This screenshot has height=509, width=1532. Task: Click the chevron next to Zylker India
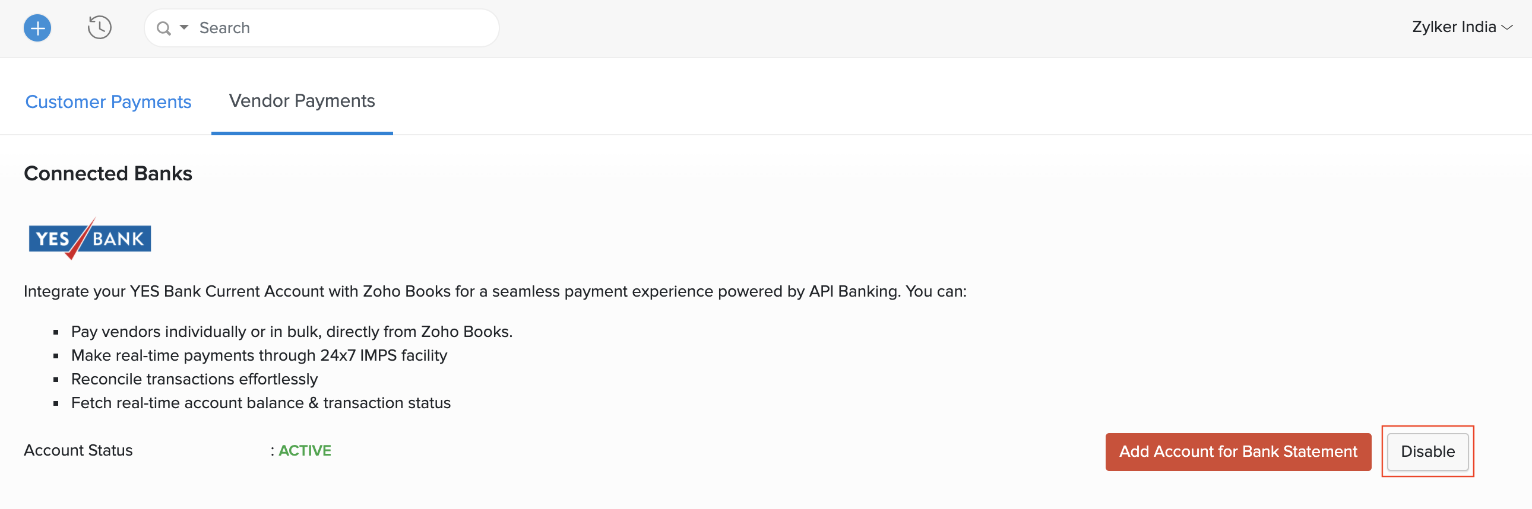[x=1510, y=28]
